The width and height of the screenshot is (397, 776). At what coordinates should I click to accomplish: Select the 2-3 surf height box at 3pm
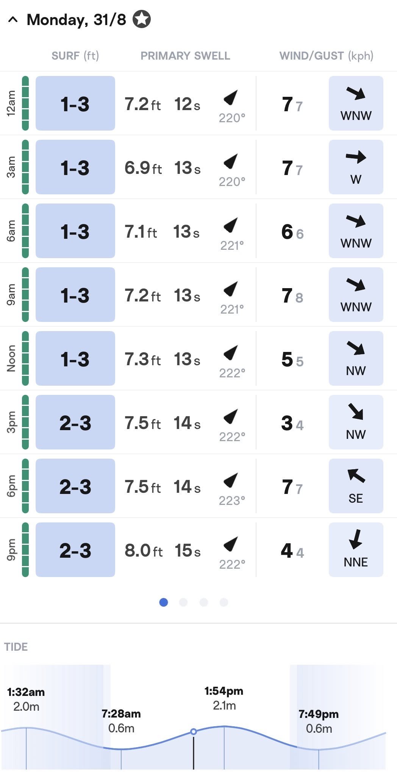tap(75, 422)
